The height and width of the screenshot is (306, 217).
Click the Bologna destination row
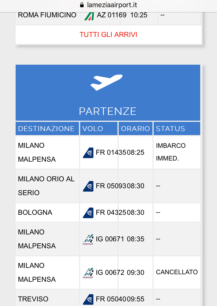(35, 213)
